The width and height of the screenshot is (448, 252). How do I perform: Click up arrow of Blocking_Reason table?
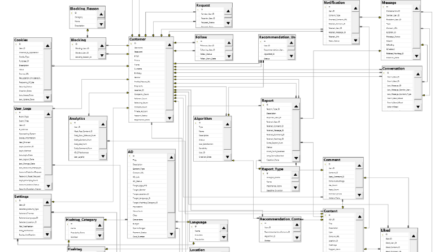(101, 14)
